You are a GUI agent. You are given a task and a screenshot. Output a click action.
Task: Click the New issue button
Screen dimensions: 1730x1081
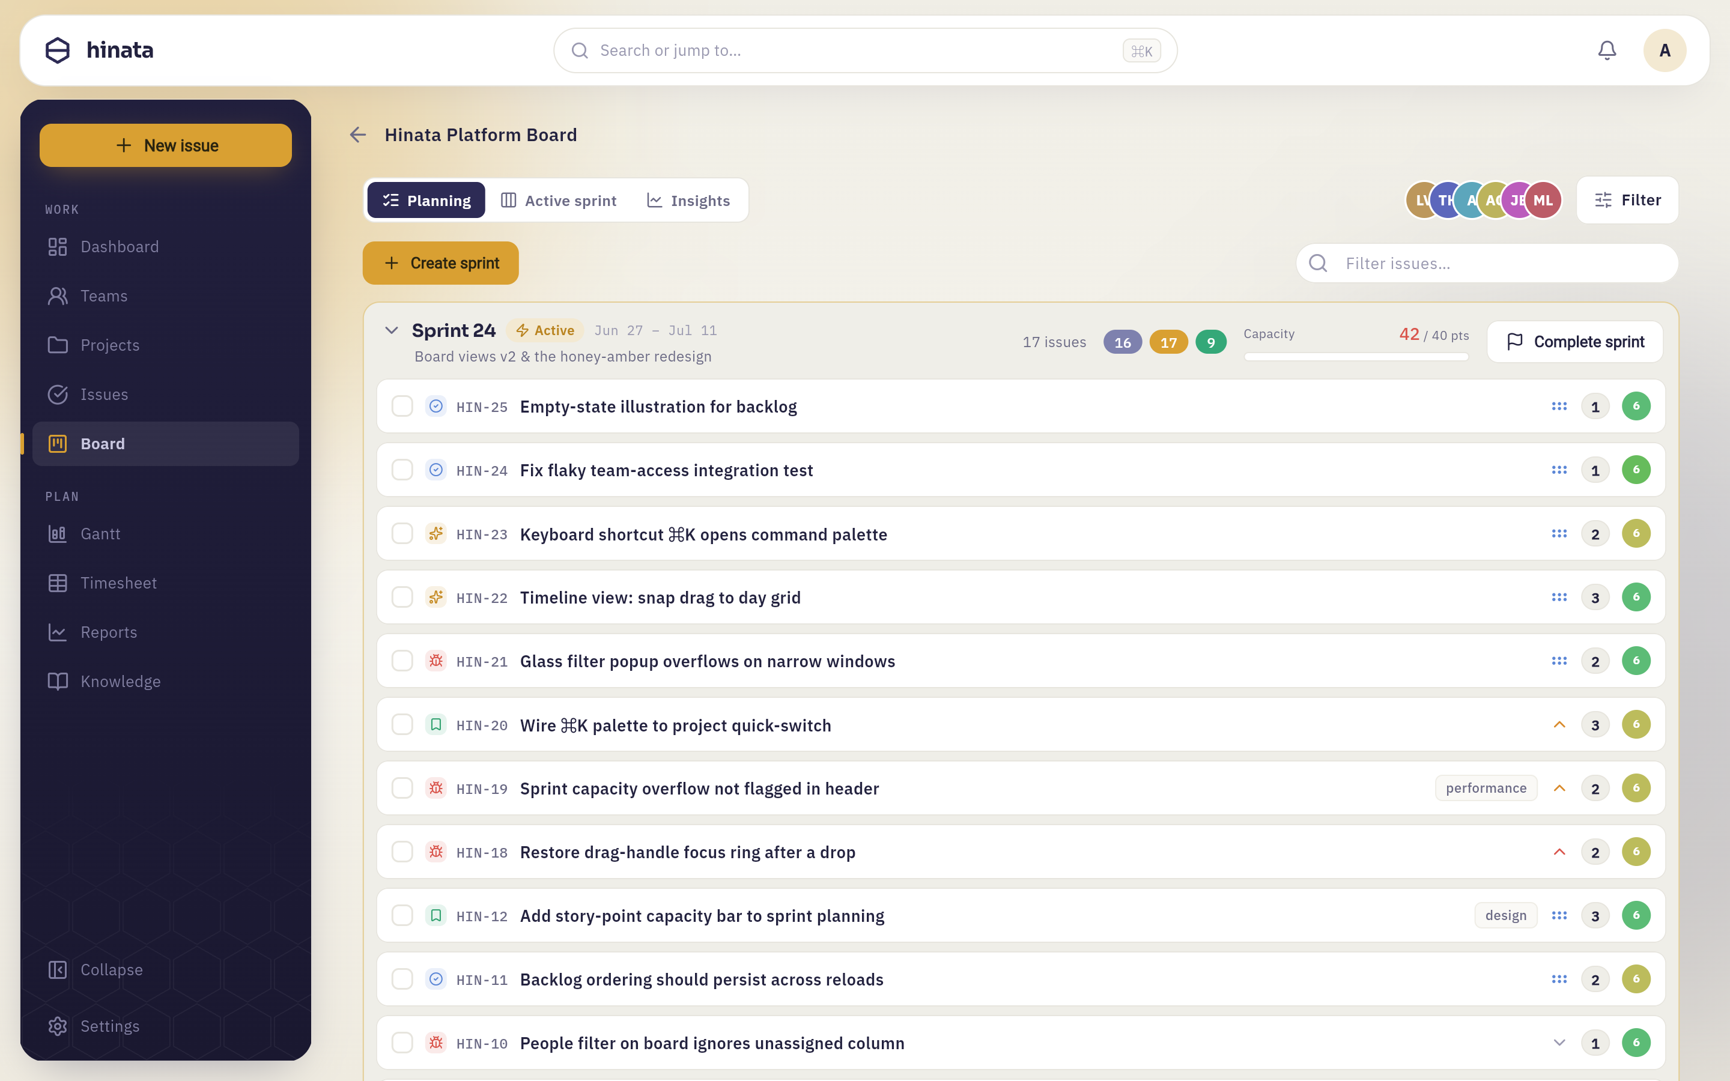pos(166,145)
